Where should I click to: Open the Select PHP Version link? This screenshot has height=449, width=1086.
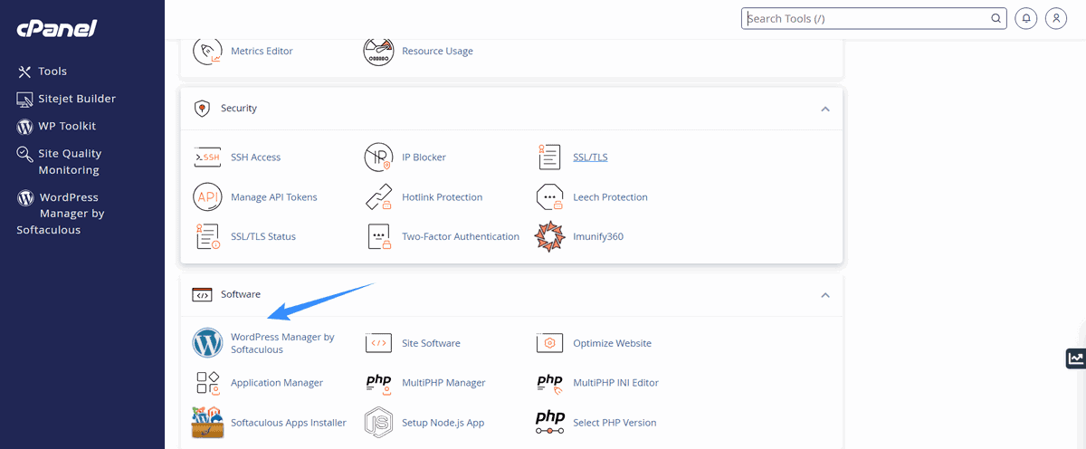tap(614, 423)
